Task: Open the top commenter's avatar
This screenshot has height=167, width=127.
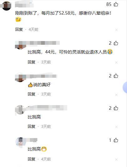Action: (7, 6)
